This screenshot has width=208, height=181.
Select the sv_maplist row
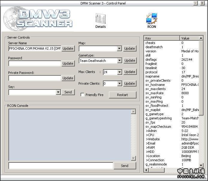click(171, 110)
